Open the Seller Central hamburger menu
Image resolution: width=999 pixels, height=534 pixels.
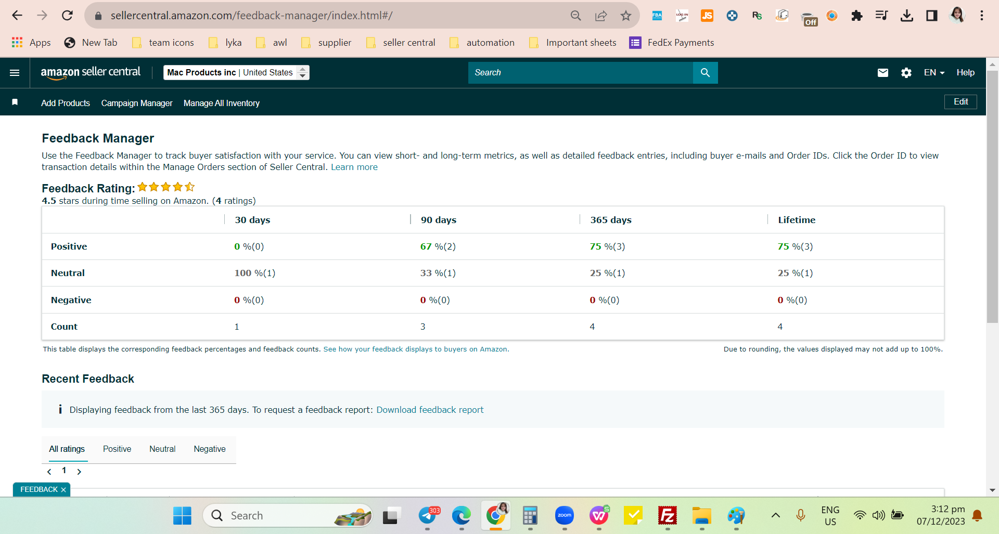pos(15,73)
